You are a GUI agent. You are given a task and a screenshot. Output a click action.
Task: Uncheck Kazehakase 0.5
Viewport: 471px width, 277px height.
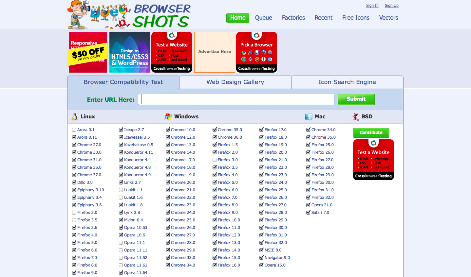coord(121,145)
